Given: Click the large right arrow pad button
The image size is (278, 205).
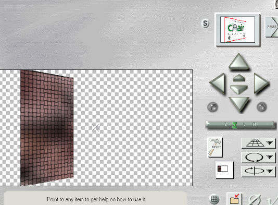Looking at the screenshot, I should click(x=261, y=83).
